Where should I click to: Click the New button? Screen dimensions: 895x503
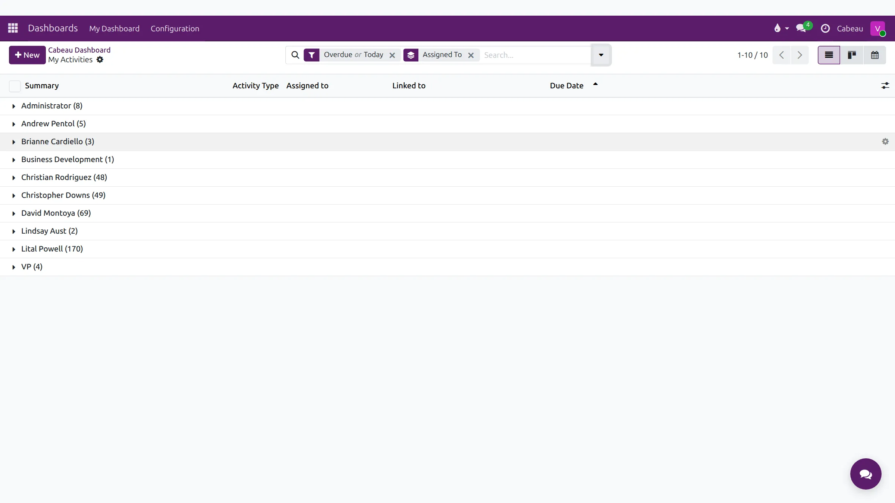point(27,55)
